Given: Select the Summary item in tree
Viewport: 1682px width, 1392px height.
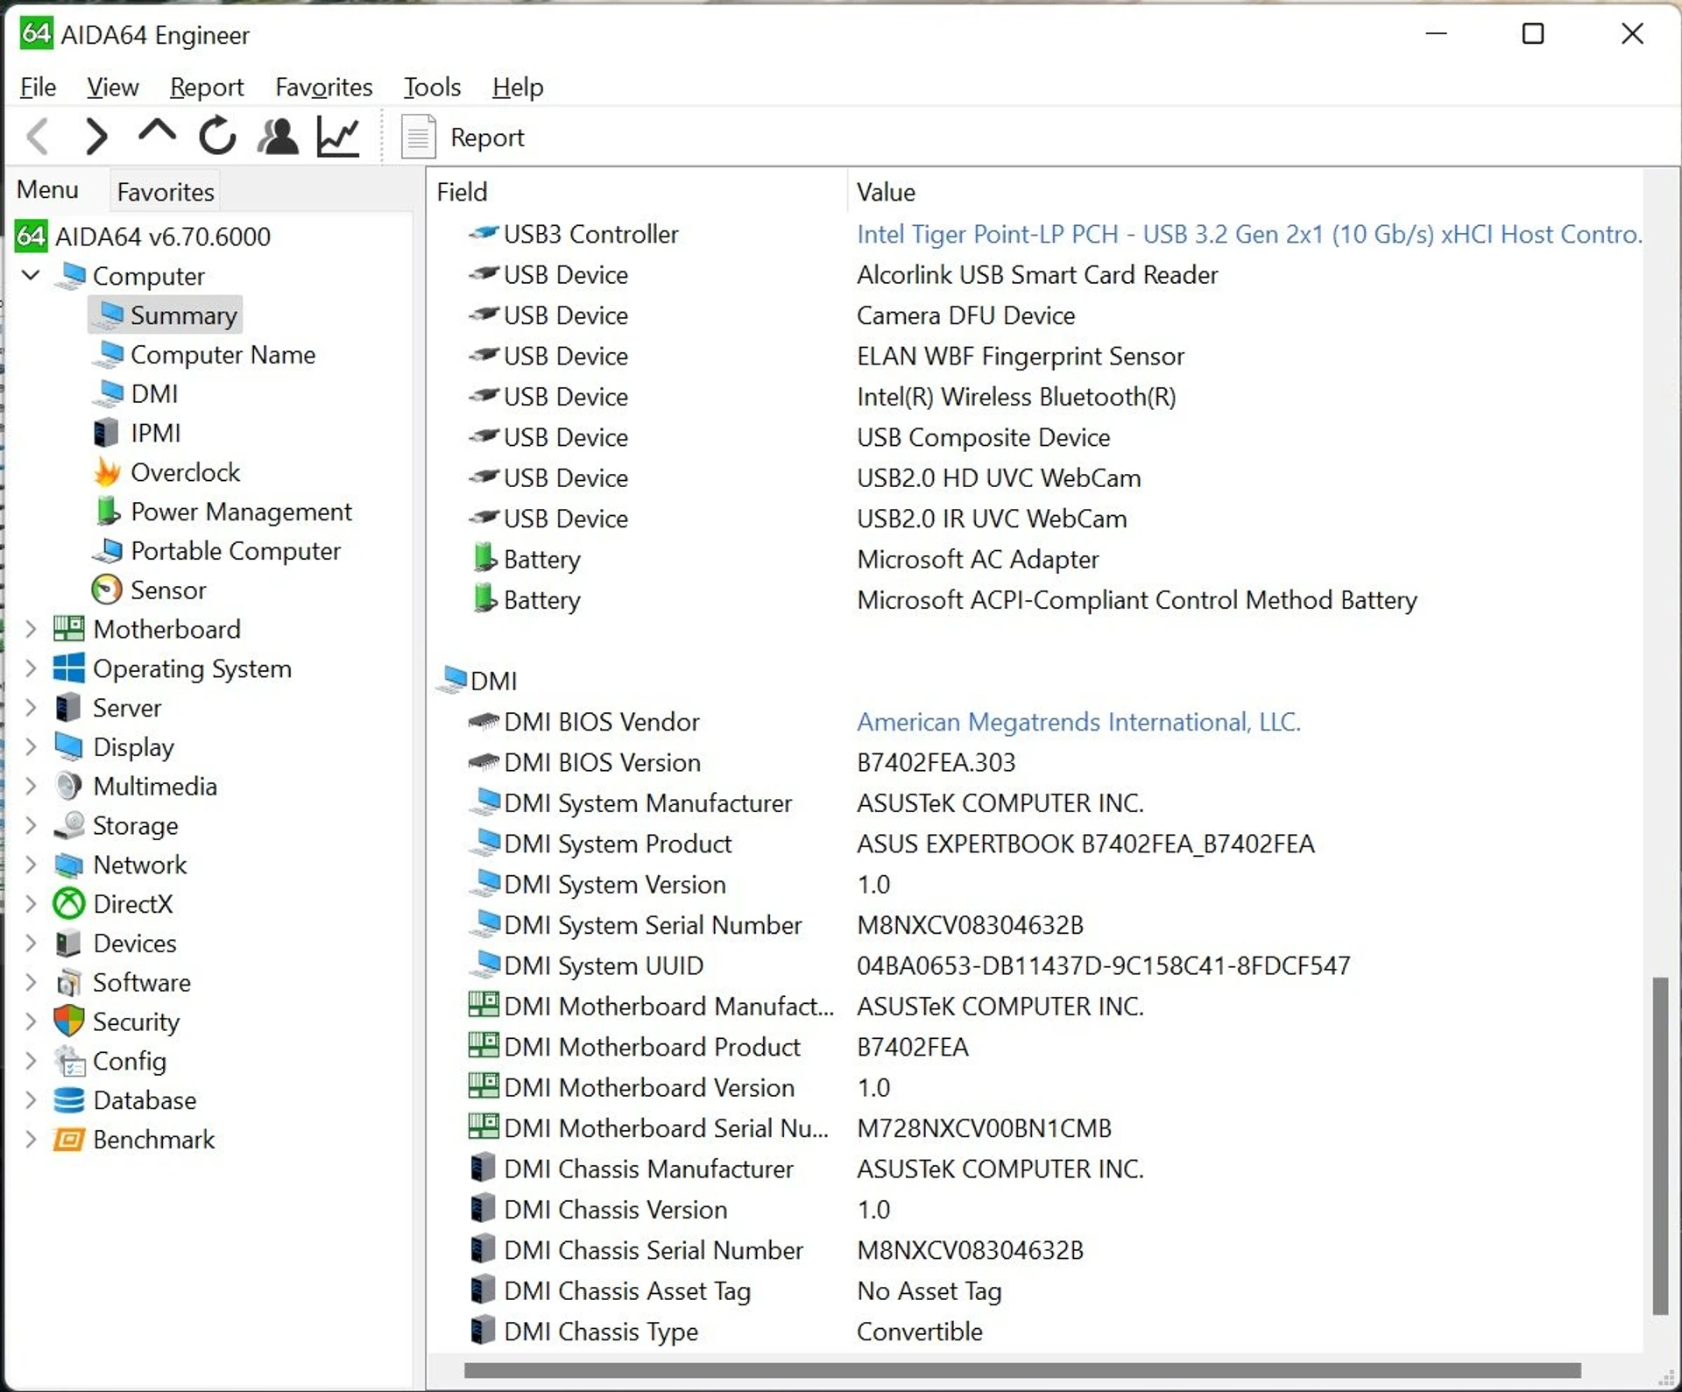Looking at the screenshot, I should click(165, 315).
